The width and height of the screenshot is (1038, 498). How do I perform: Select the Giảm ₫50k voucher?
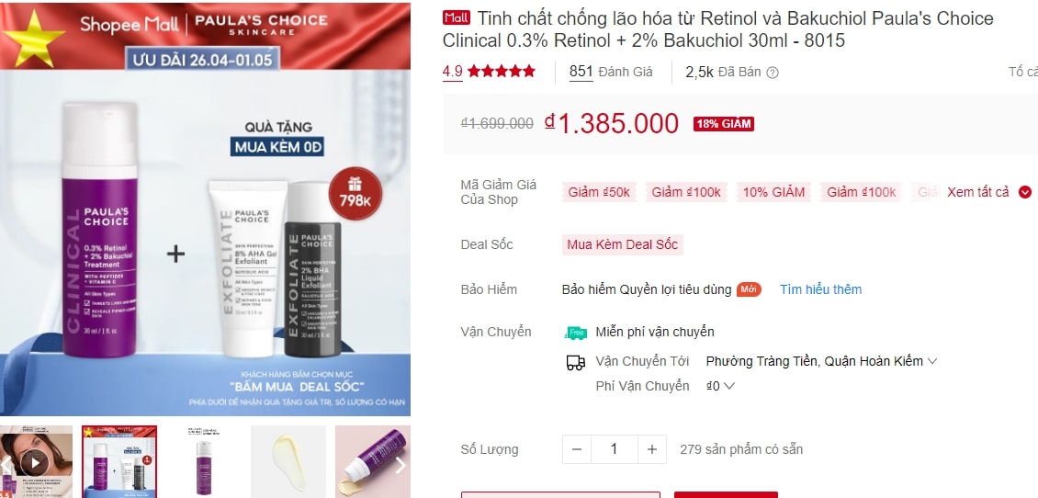599,192
